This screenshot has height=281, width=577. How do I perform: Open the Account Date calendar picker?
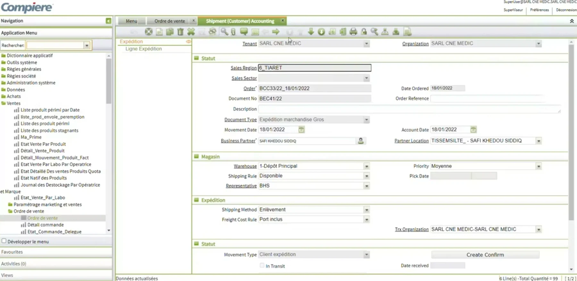point(473,130)
